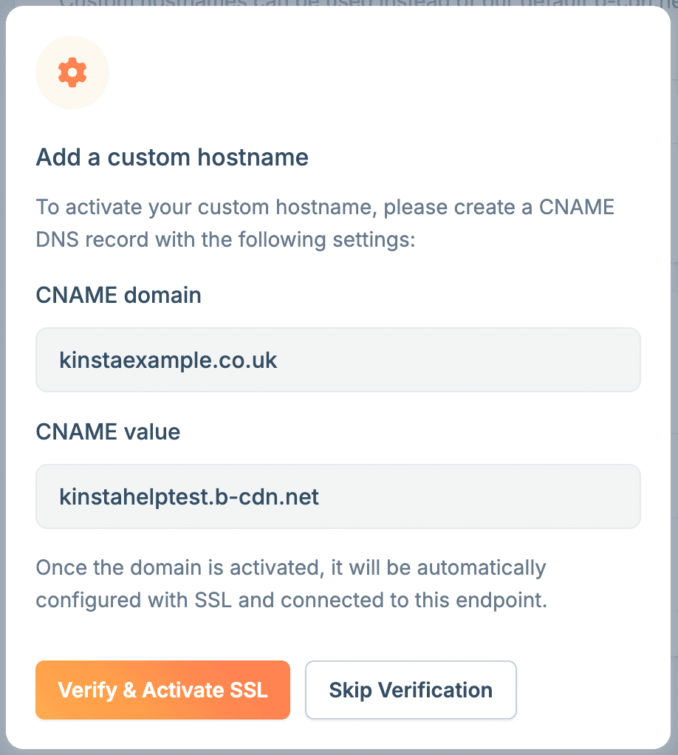Click the kinstaexample.co.uk domain text
The width and height of the screenshot is (678, 755).
[x=168, y=360]
